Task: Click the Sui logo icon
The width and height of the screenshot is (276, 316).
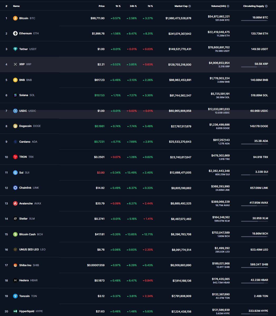Action: click(x=15, y=172)
